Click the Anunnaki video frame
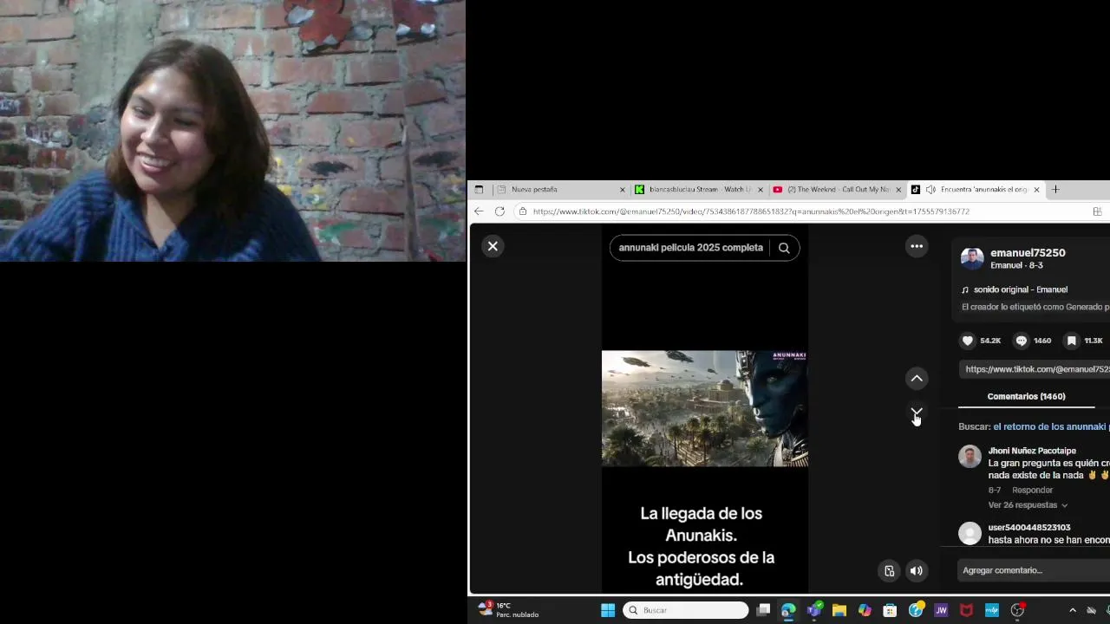The height and width of the screenshot is (624, 1110). (x=704, y=408)
